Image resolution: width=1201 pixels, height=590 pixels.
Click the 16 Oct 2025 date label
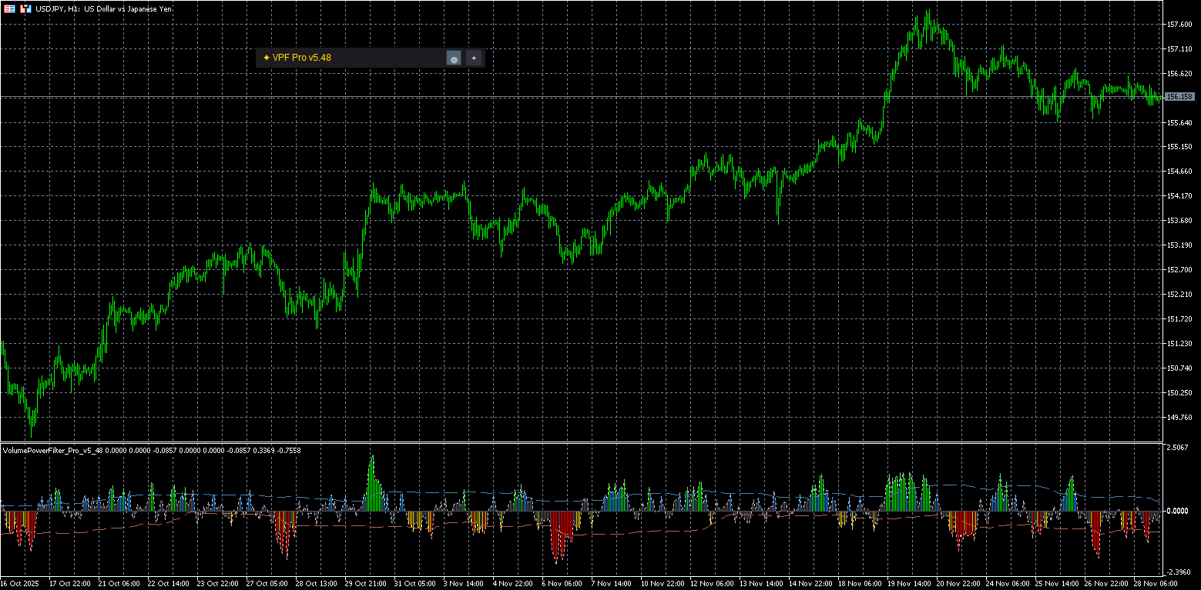click(x=19, y=584)
